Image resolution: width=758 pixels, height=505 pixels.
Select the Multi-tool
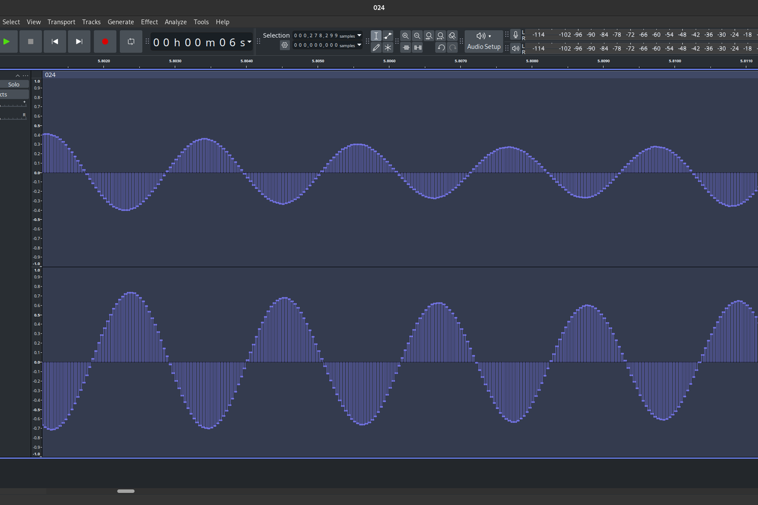tap(387, 48)
